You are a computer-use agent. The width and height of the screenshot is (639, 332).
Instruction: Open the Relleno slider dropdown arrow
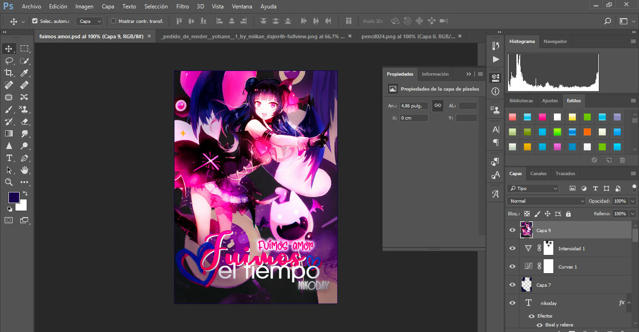tap(633, 214)
